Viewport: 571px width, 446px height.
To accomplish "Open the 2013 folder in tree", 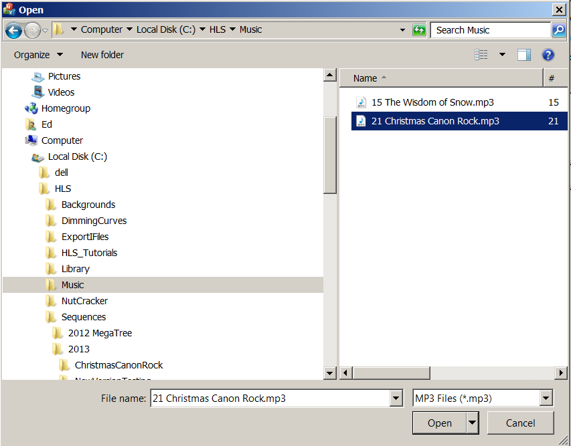I will pyautogui.click(x=79, y=349).
